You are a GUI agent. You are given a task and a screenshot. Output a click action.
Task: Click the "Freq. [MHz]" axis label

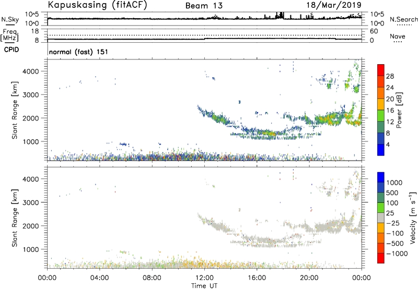point(10,35)
